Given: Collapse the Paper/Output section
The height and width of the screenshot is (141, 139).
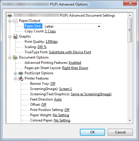Looking at the screenshot, I should [x=10, y=21].
